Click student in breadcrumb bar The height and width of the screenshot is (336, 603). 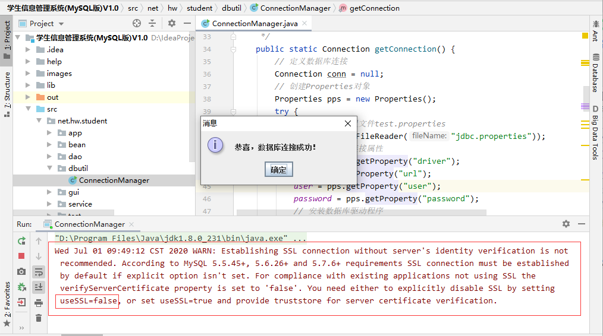click(x=199, y=8)
